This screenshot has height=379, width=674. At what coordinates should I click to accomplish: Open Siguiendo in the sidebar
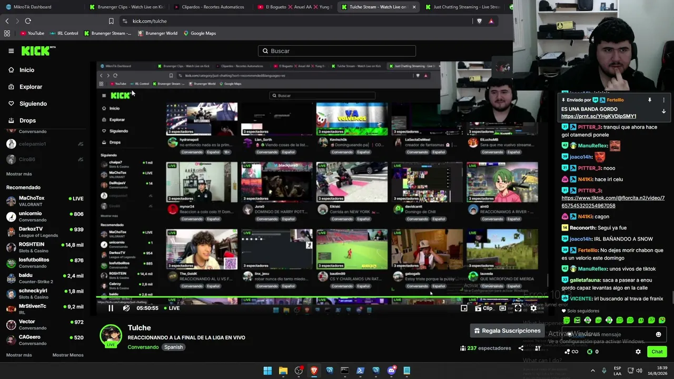click(x=33, y=104)
